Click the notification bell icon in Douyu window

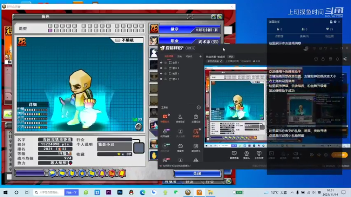[x=337, y=59]
